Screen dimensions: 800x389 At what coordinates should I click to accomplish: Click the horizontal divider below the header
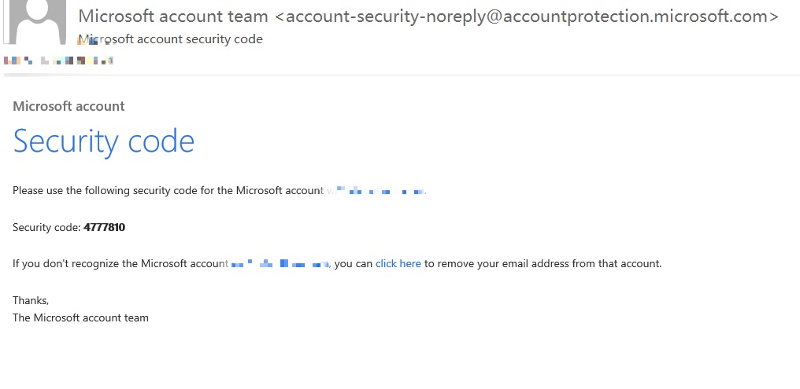coord(400,75)
